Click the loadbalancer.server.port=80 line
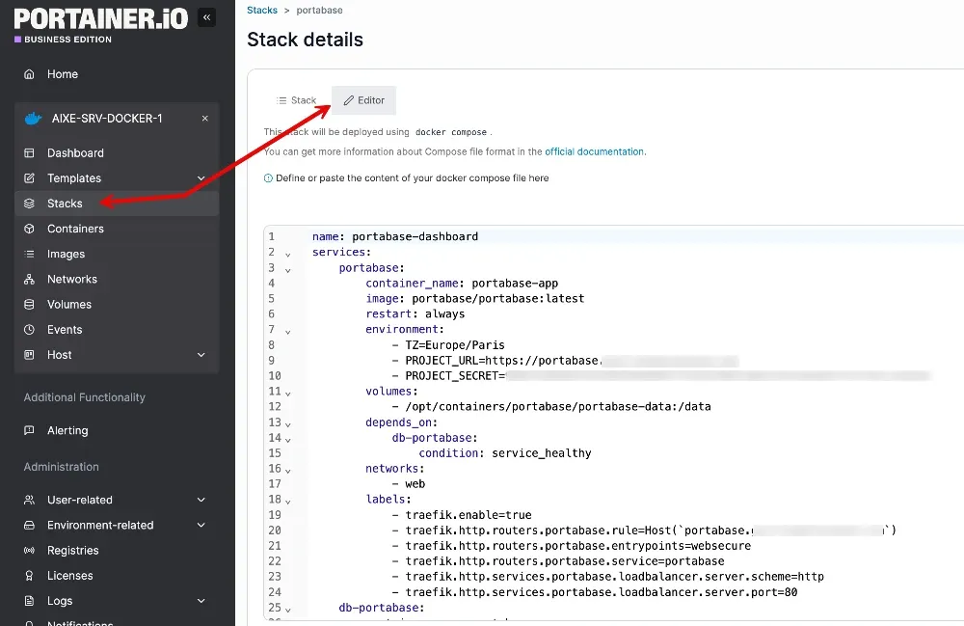This screenshot has height=626, width=964. coord(595,592)
